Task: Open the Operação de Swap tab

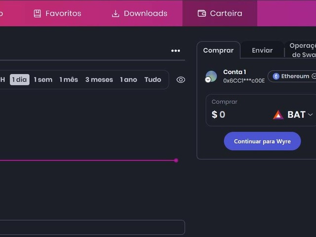Action: pyautogui.click(x=302, y=50)
